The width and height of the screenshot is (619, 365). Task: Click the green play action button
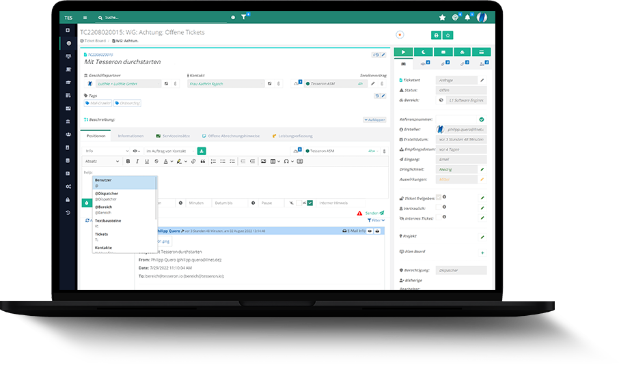(x=404, y=52)
